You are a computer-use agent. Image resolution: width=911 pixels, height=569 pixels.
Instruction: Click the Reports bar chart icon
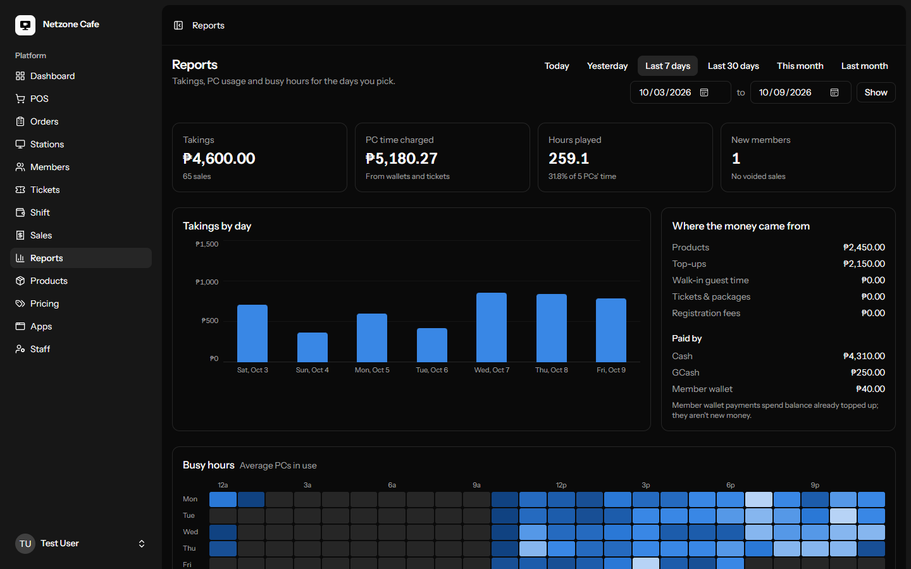(20, 258)
